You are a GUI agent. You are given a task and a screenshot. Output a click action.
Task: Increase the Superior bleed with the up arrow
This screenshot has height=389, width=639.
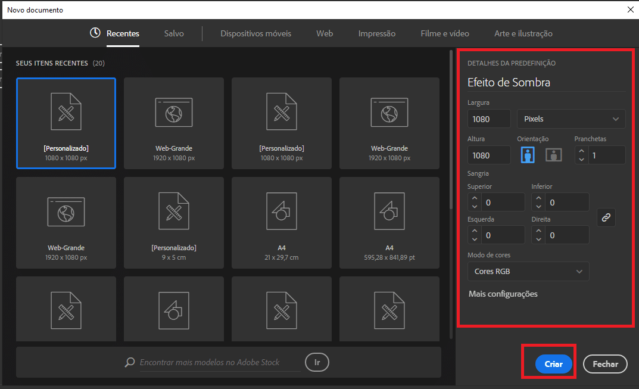475,198
